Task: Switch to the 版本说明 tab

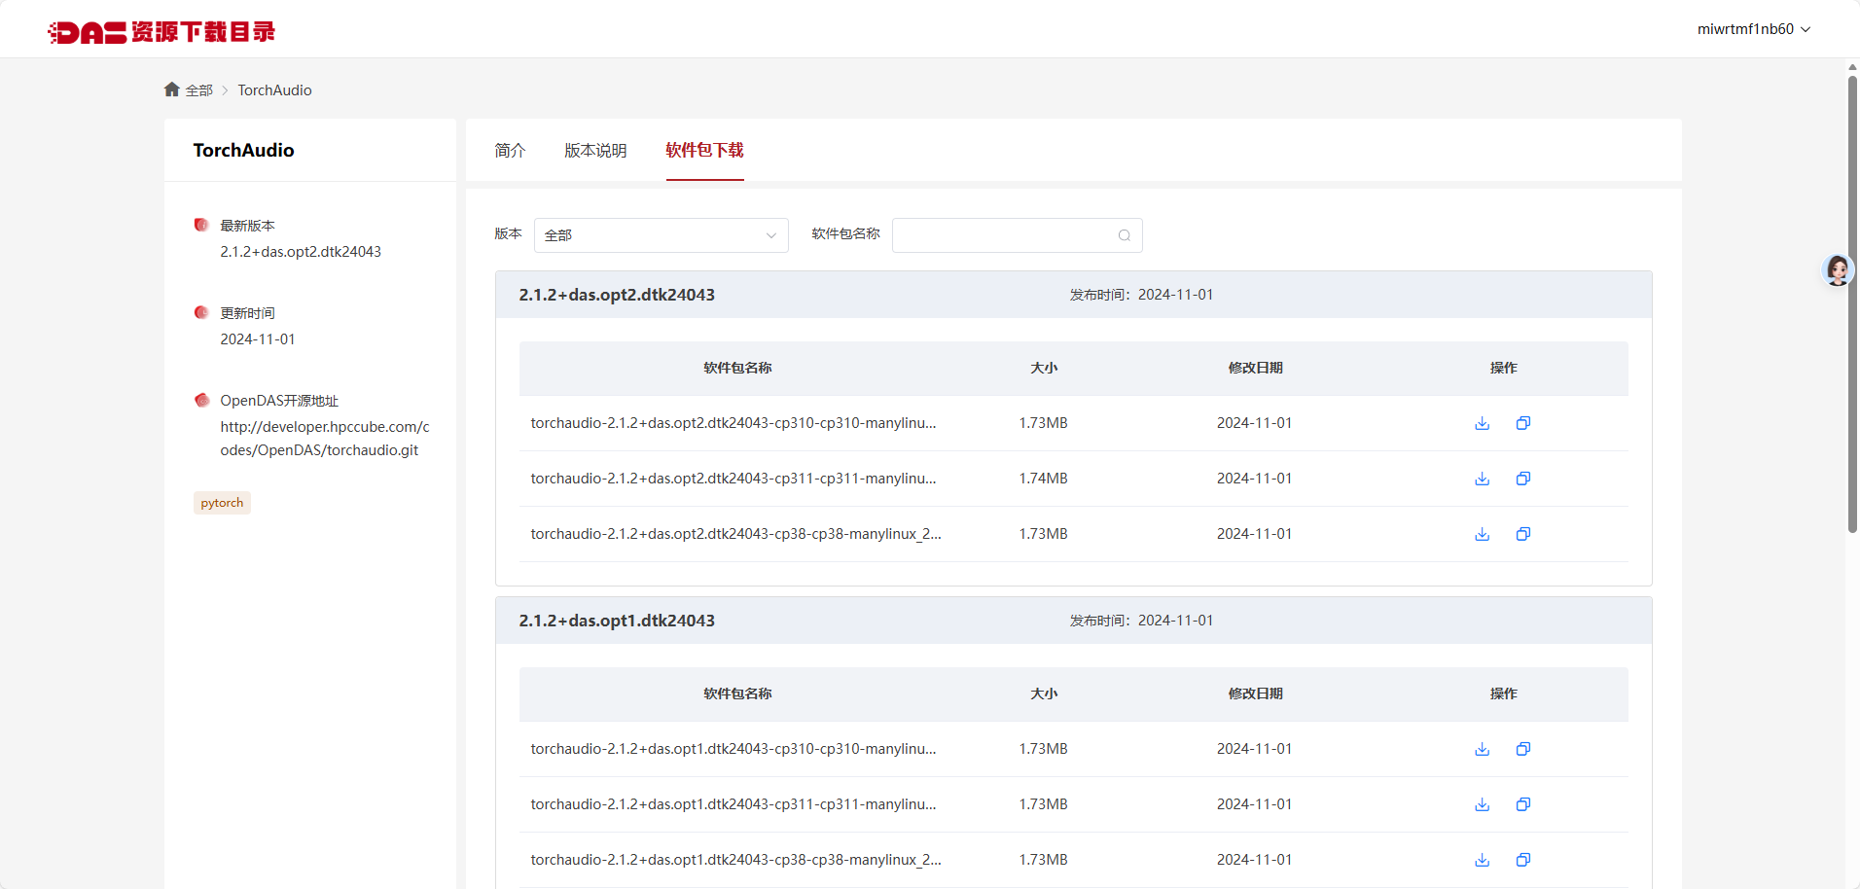Action: point(595,151)
